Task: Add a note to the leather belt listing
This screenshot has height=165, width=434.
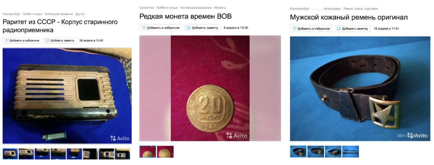Action: tap(352, 28)
